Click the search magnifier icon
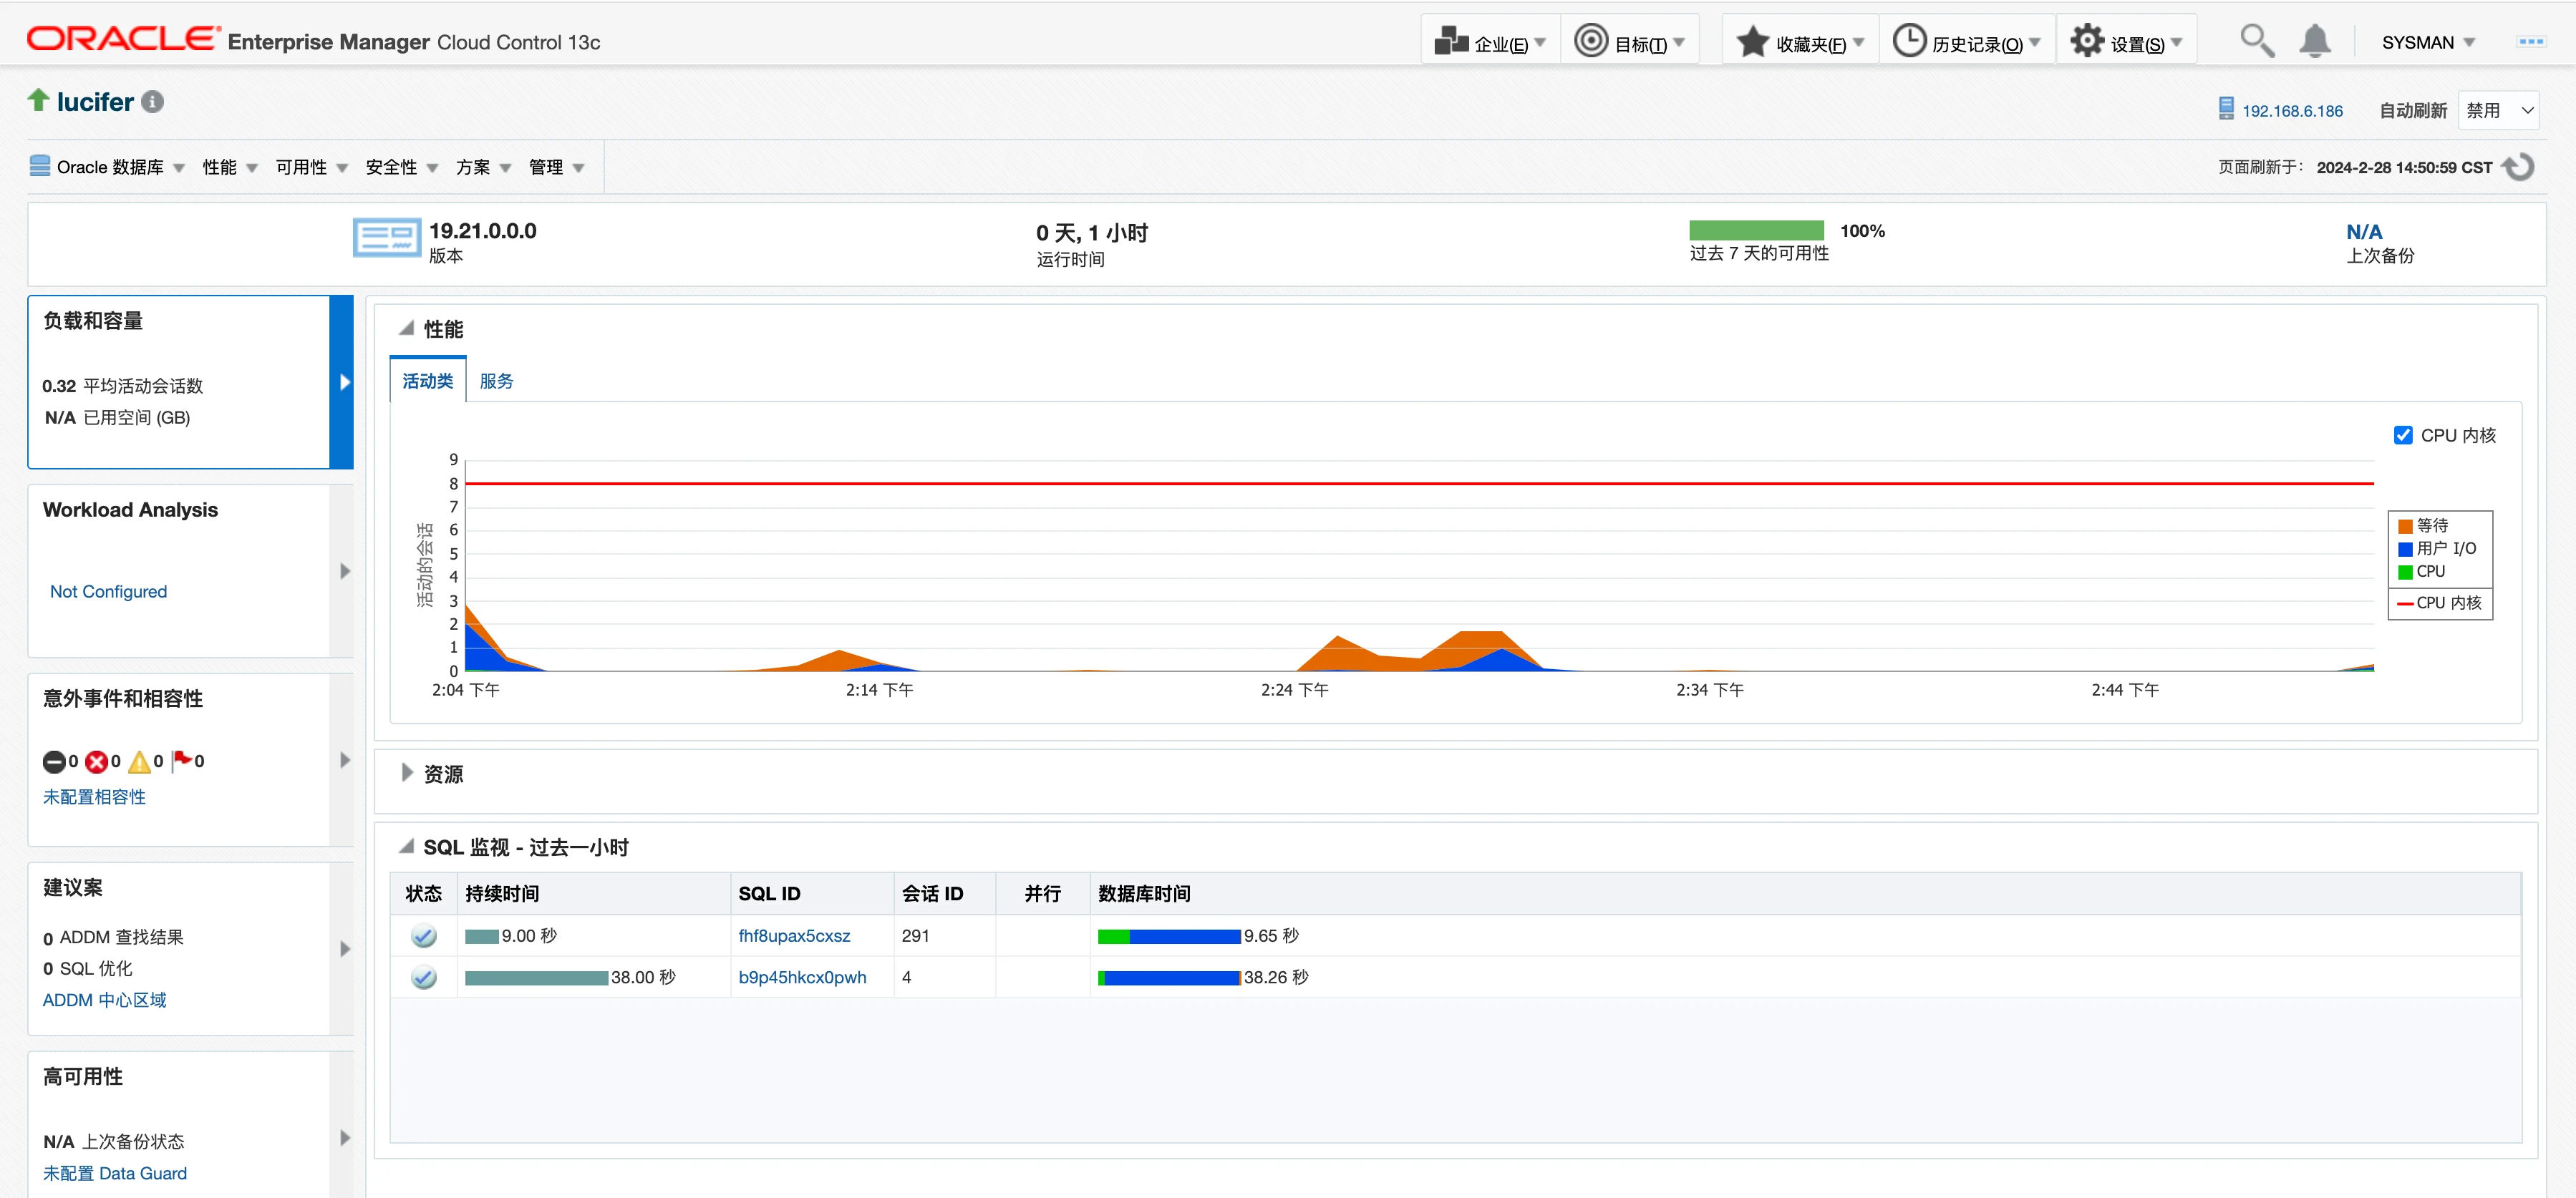2576x1198 pixels. pyautogui.click(x=2256, y=42)
